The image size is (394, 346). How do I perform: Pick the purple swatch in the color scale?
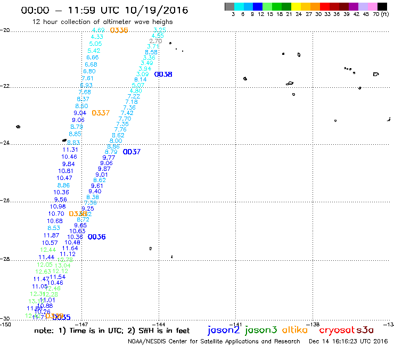[354, 6]
